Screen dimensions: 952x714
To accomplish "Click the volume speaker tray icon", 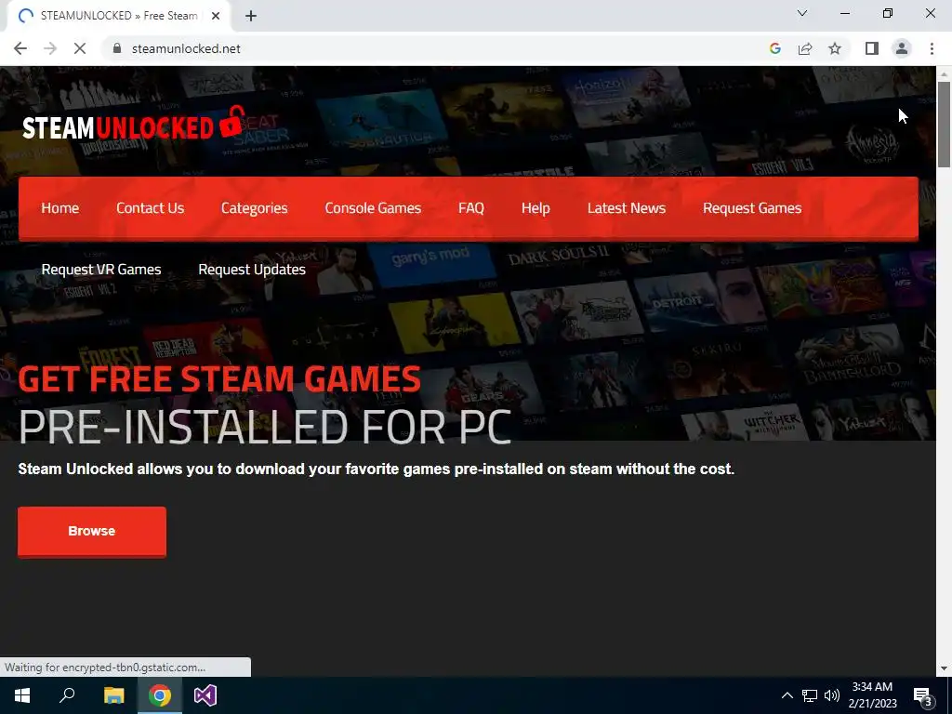I will click(x=832, y=695).
